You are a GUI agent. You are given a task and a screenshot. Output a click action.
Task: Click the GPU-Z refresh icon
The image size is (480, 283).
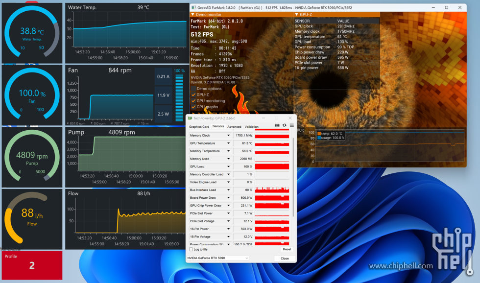tap(285, 125)
